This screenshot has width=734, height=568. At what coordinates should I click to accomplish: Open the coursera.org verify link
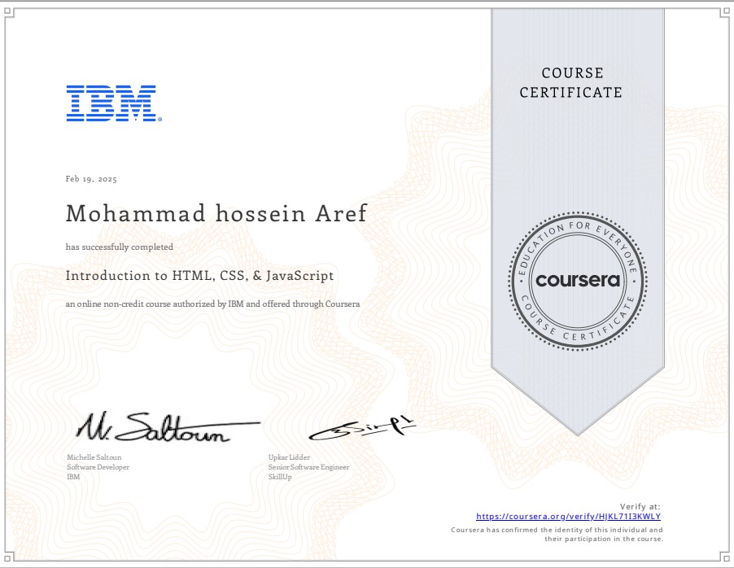pos(568,517)
